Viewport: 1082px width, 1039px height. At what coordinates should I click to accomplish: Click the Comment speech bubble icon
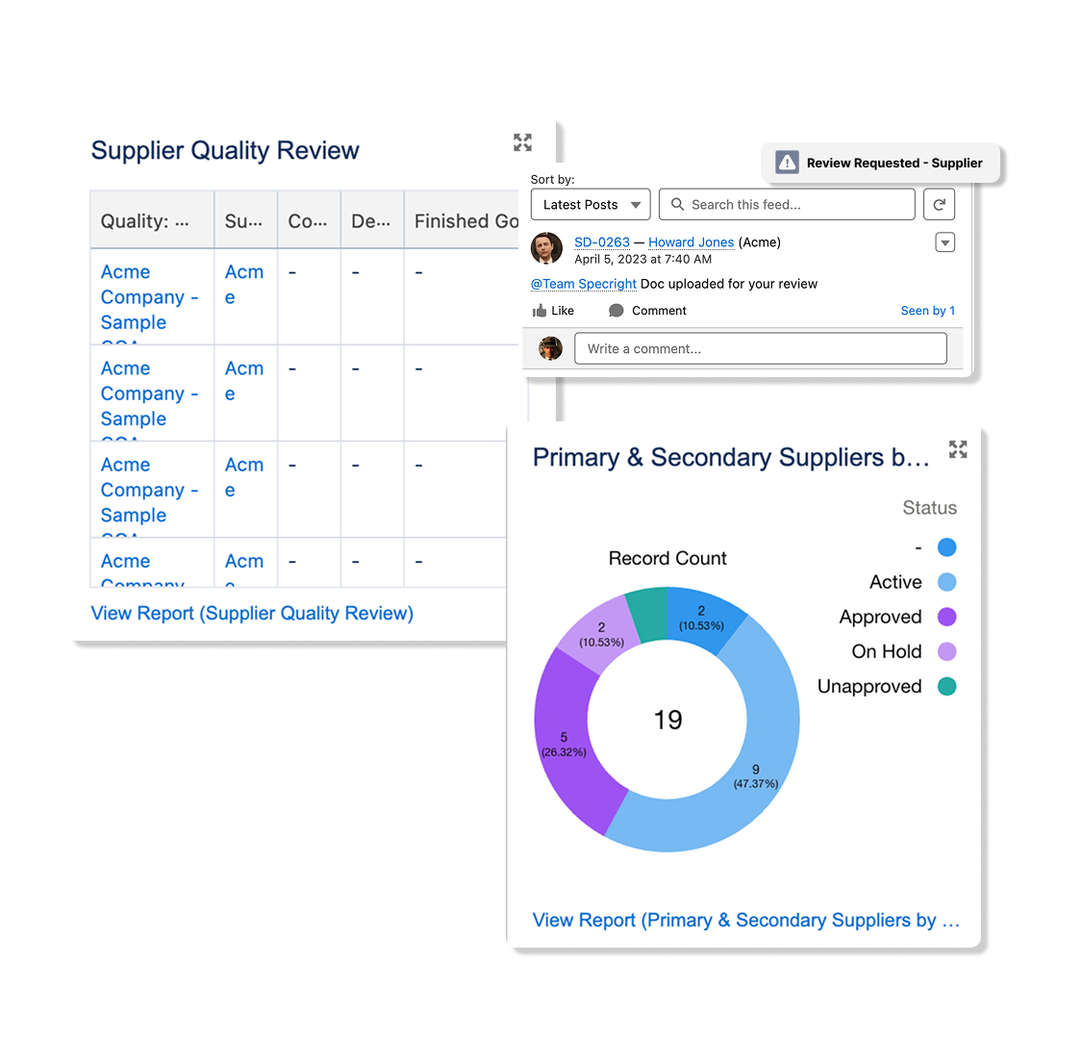(x=616, y=311)
